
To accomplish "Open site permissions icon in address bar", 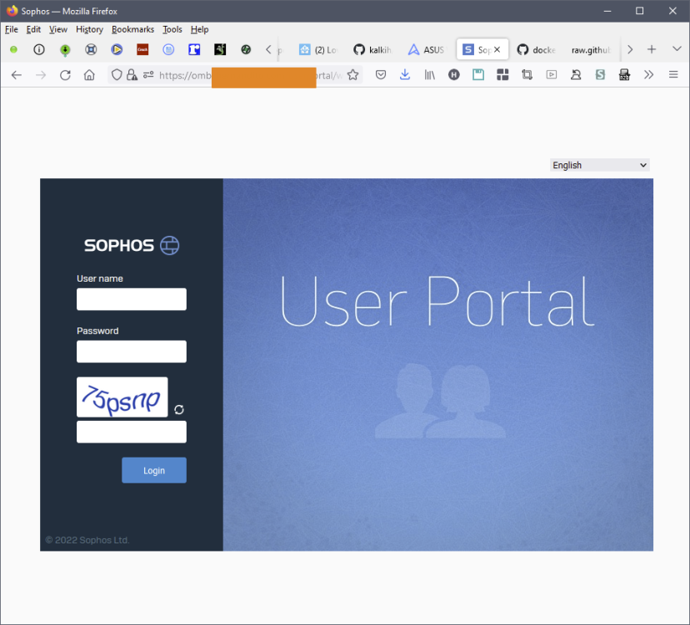I will [148, 75].
